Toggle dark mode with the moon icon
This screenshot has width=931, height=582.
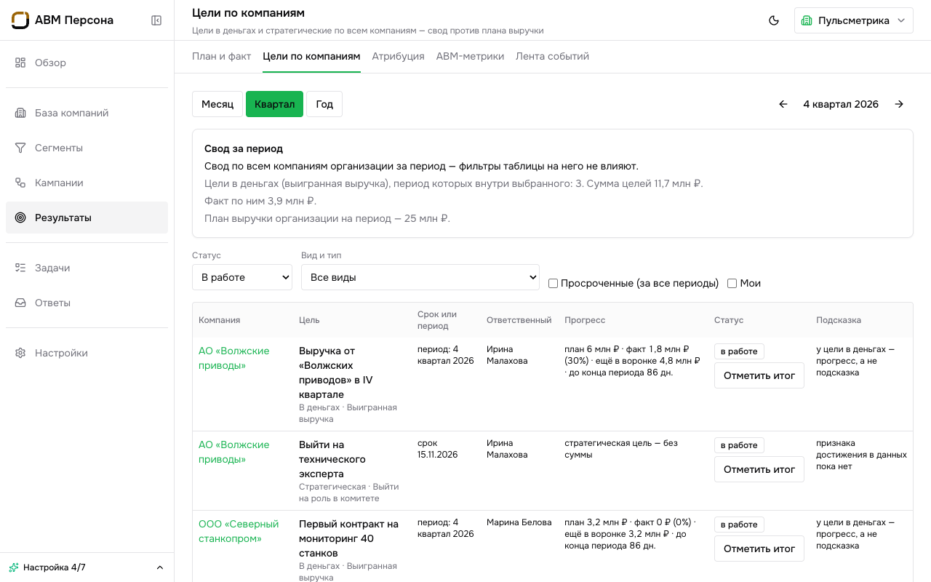pos(774,20)
